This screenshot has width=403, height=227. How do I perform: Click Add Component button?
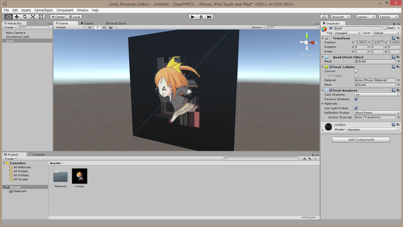coord(361,140)
